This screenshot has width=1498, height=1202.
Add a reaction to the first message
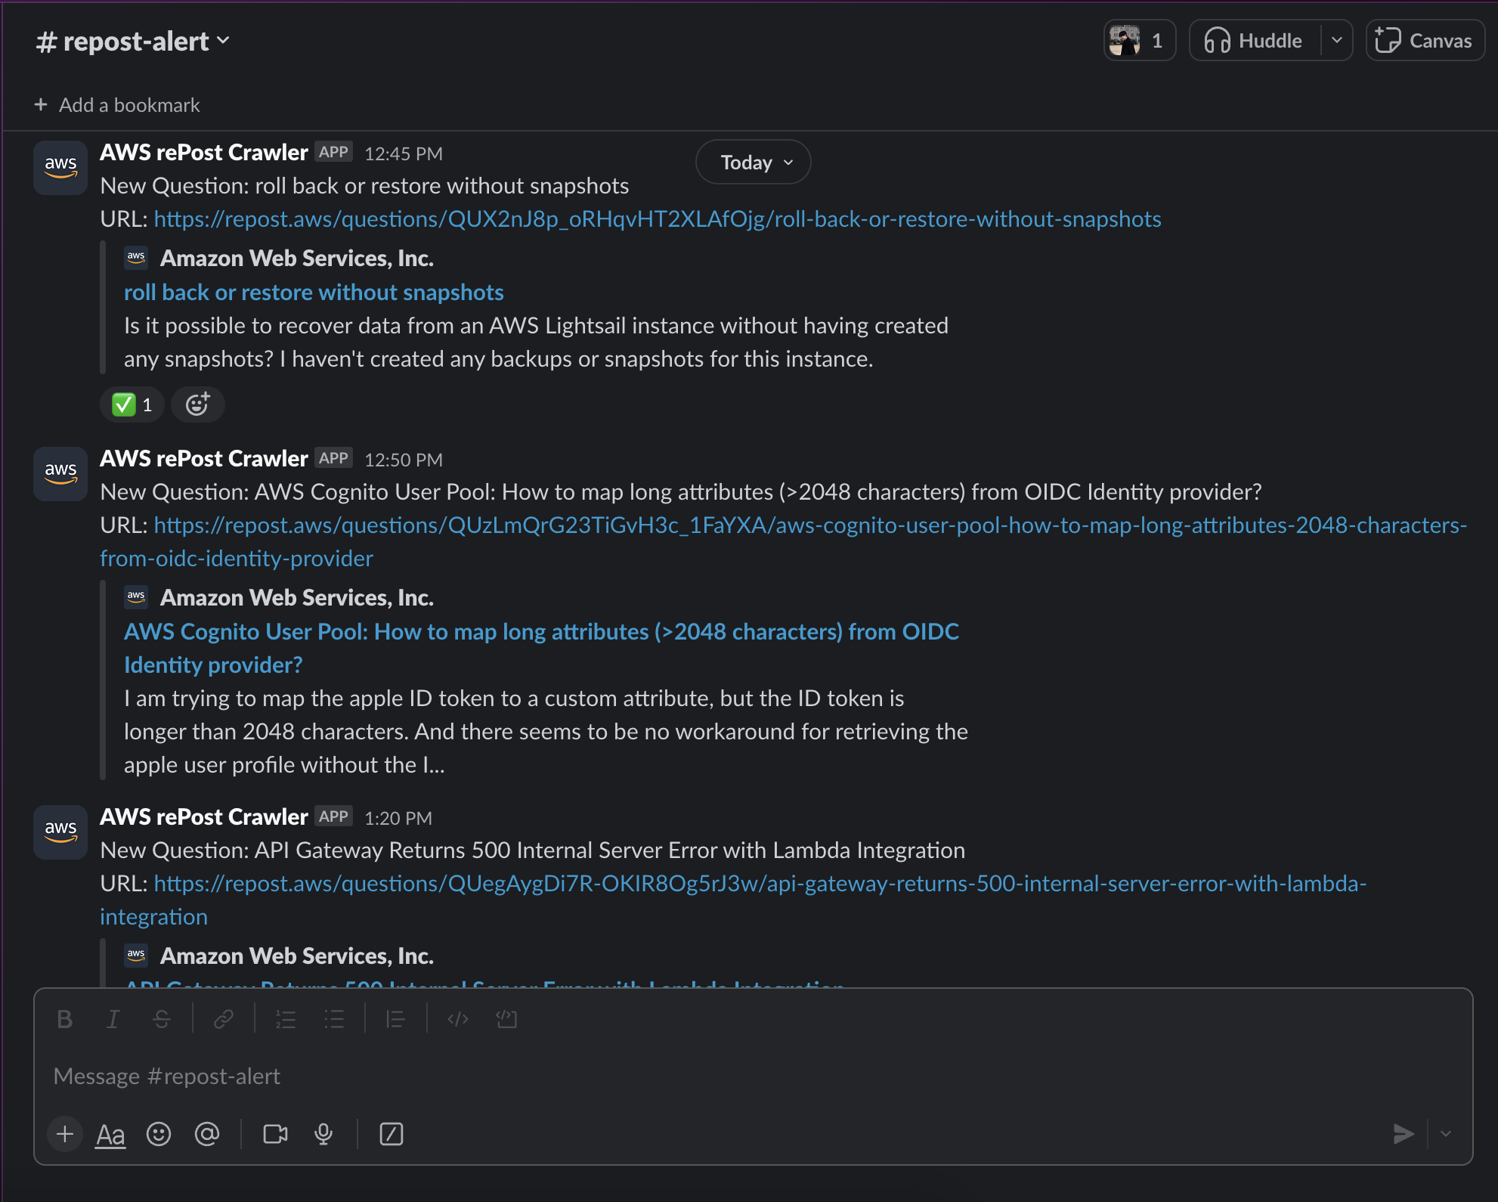198,405
